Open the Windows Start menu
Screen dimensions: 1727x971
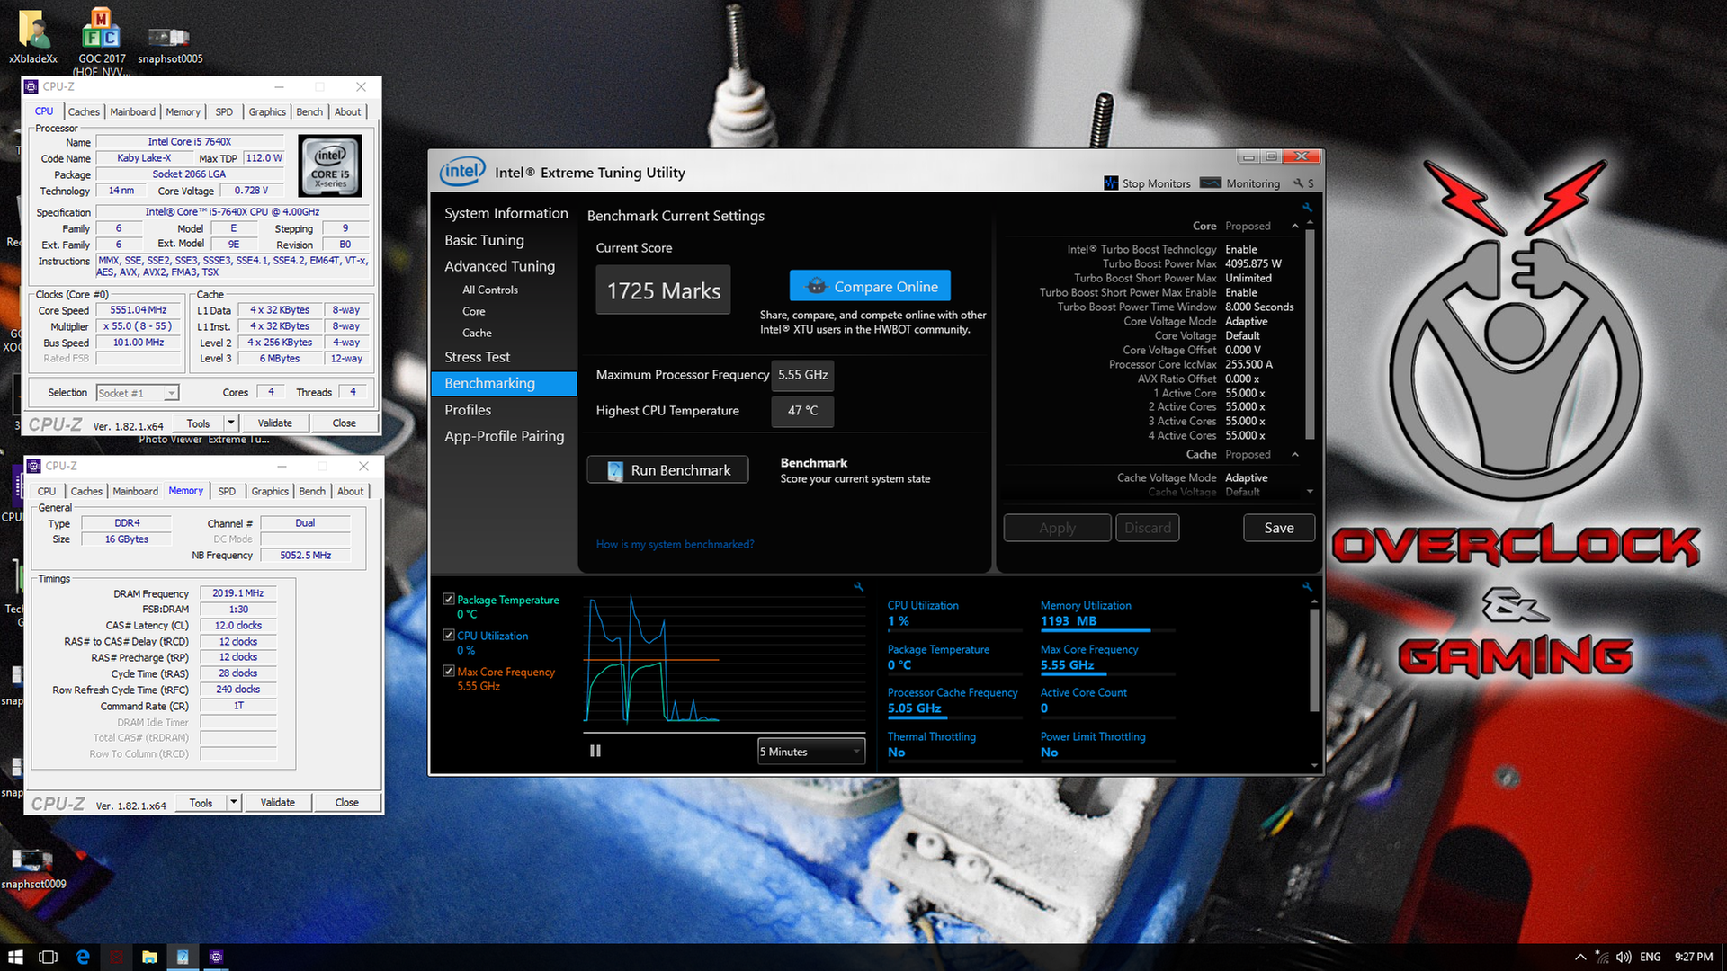(15, 957)
